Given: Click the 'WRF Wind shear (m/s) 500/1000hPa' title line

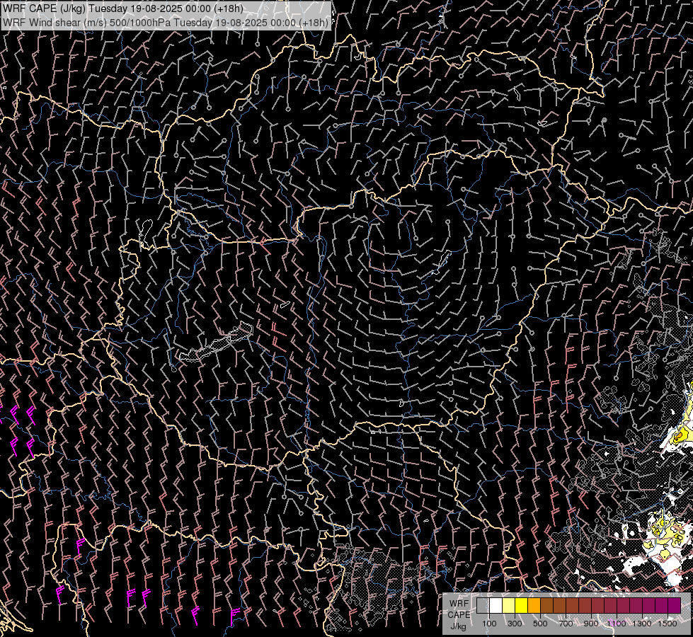Looking at the screenshot, I should [x=166, y=23].
